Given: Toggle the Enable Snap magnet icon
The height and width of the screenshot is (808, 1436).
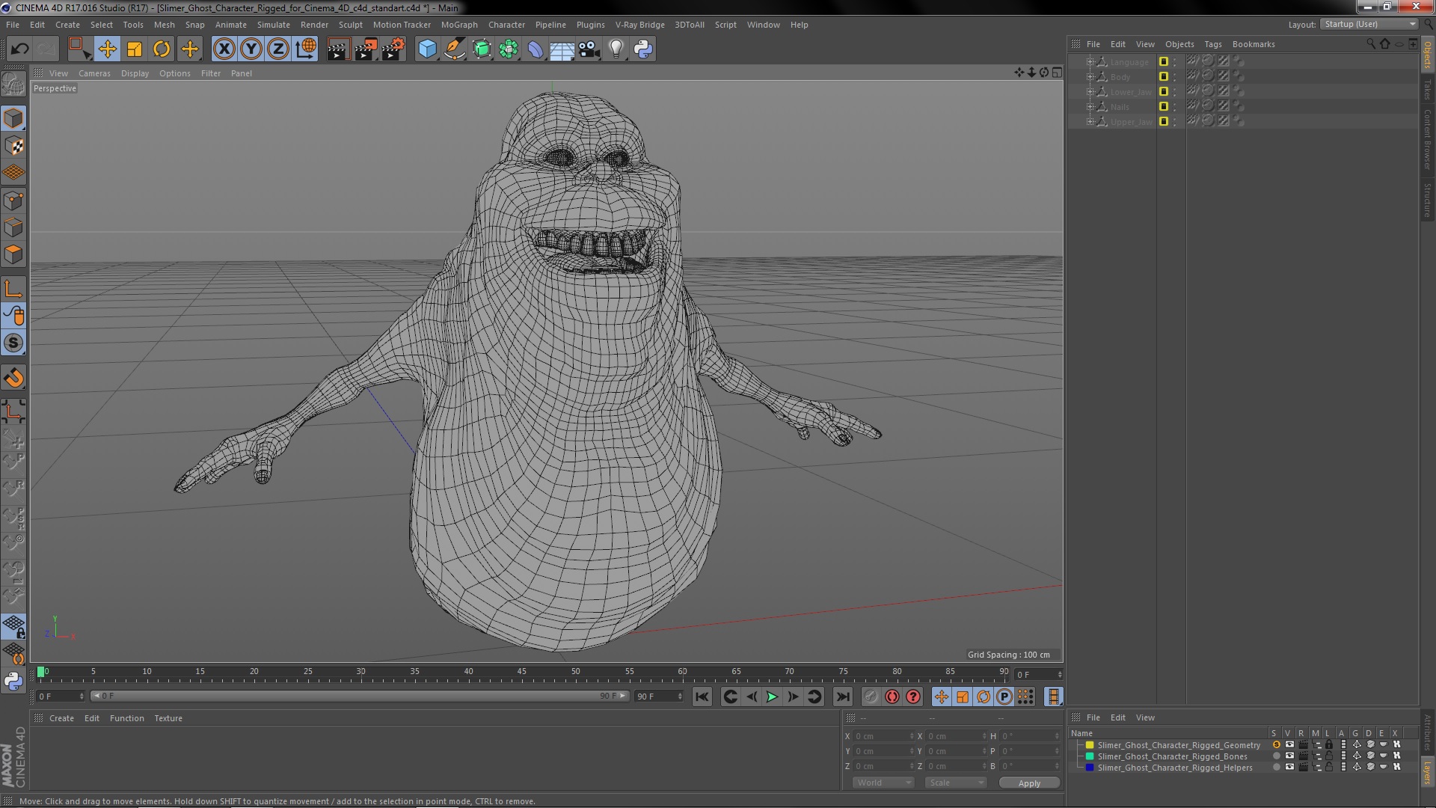Looking at the screenshot, I should tap(13, 378).
